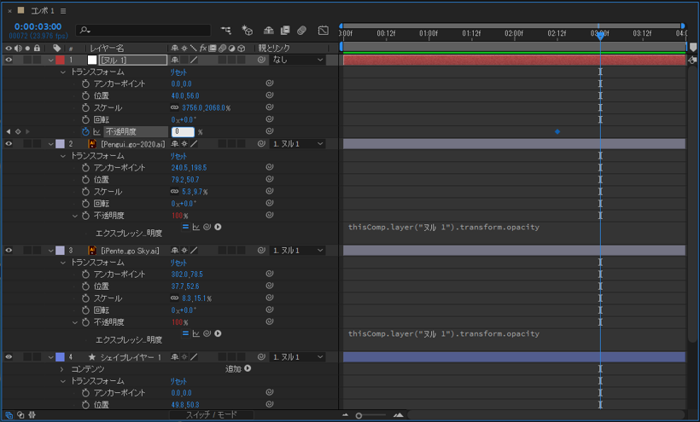Click the blue label color of layer 4
Screen dimensions: 700x422
pyautogui.click(x=60, y=357)
